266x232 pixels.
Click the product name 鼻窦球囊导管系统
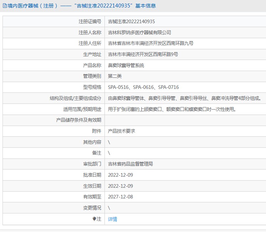tap(126, 65)
